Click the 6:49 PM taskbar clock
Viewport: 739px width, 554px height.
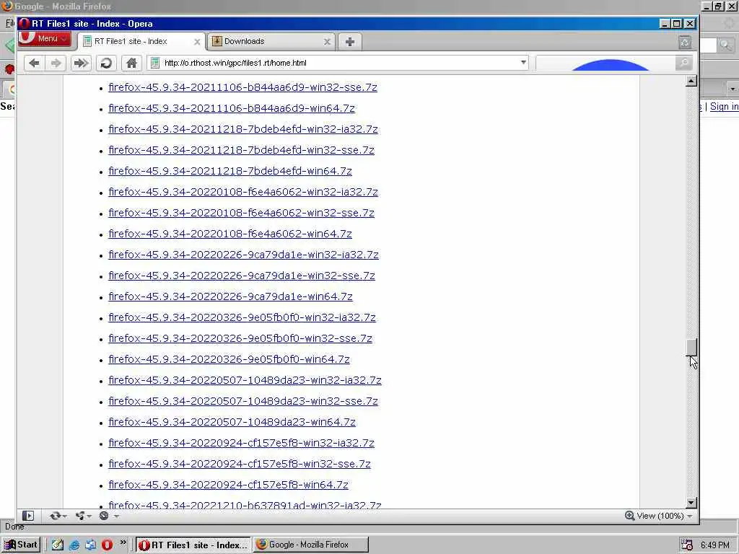pyautogui.click(x=715, y=545)
